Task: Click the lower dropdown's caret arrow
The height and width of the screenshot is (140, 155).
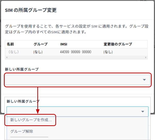Action: pyautogui.click(x=143, y=111)
